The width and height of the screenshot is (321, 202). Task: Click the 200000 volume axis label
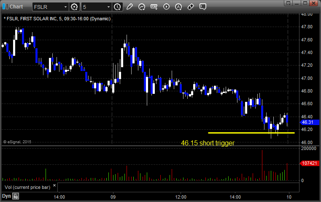coord(309,148)
